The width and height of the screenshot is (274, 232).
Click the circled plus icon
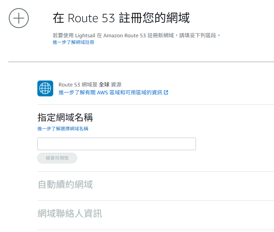[19, 18]
